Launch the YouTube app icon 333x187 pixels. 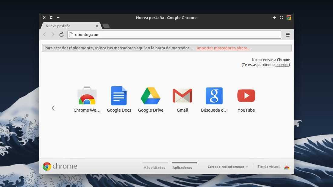(246, 96)
